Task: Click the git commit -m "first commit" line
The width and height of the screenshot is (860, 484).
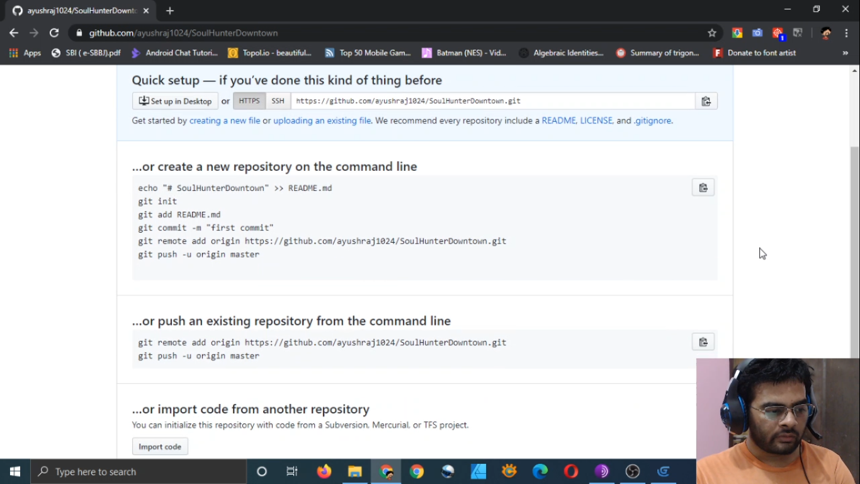Action: click(206, 228)
